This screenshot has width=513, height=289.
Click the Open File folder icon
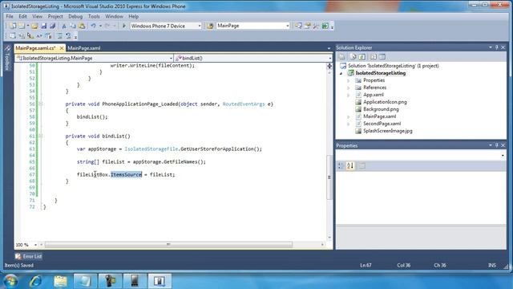point(34,26)
